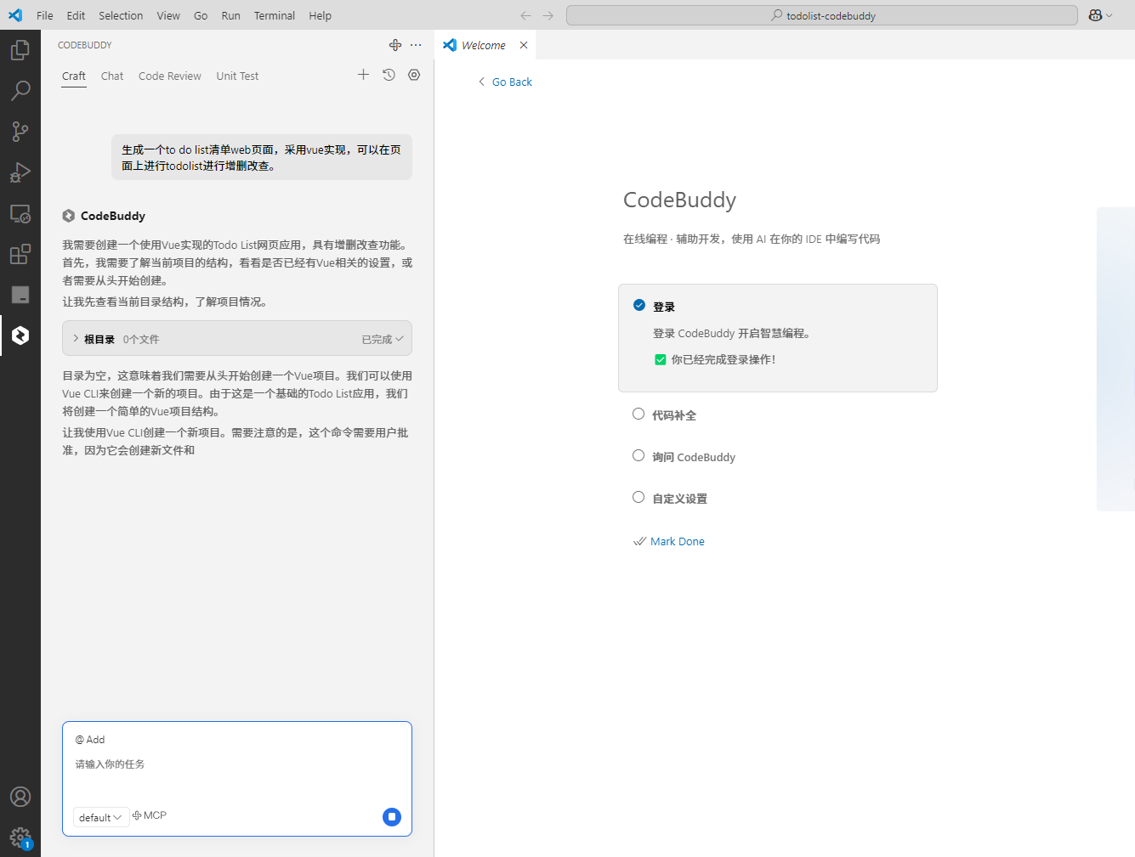Select the Welcome editor tab

click(484, 45)
